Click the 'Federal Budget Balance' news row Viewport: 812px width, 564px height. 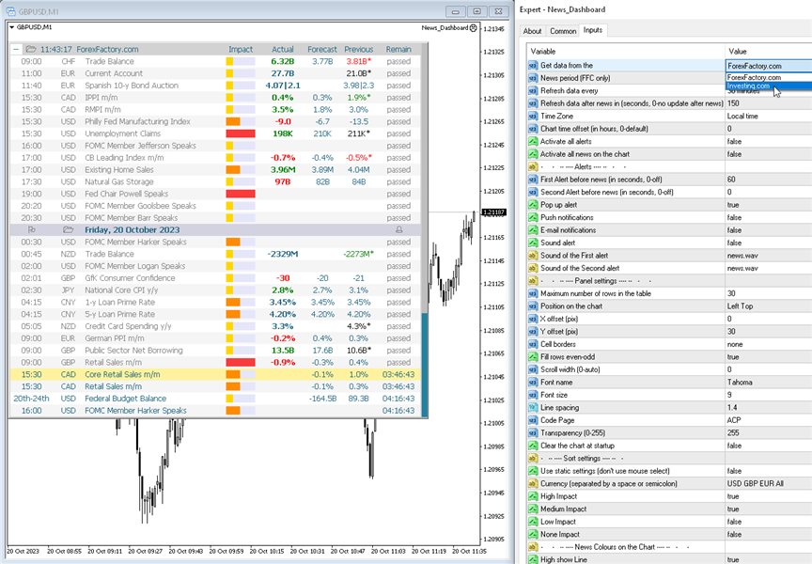(215, 399)
